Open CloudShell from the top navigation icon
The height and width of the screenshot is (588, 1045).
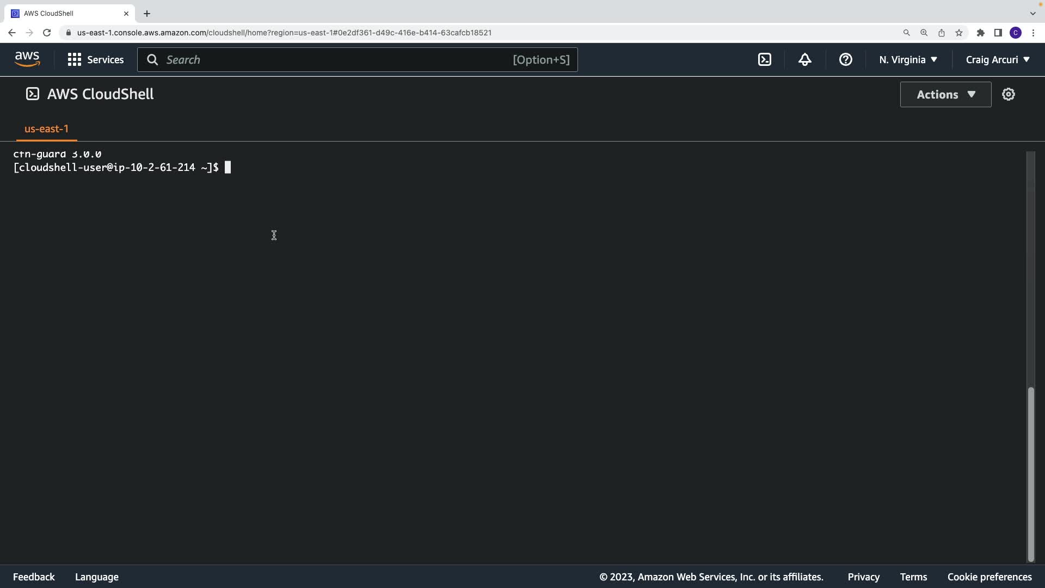coord(765,60)
